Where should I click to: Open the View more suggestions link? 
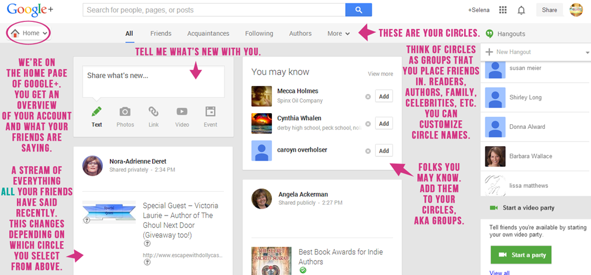click(380, 74)
